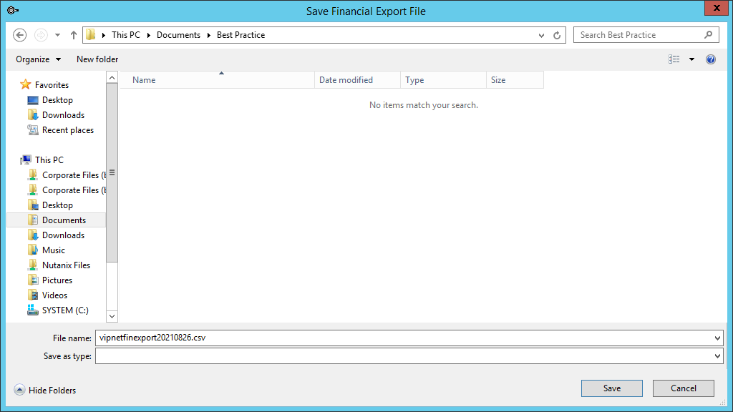Open SYSTEM (C:) drive

click(65, 310)
